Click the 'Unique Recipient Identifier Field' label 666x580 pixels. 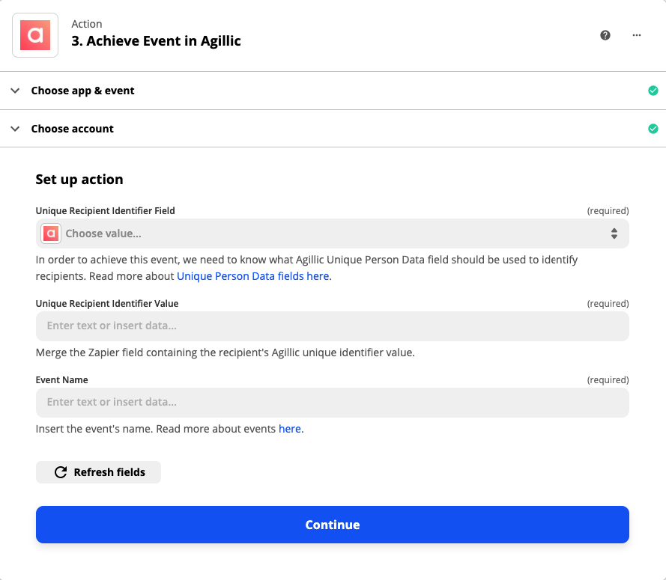tap(106, 211)
